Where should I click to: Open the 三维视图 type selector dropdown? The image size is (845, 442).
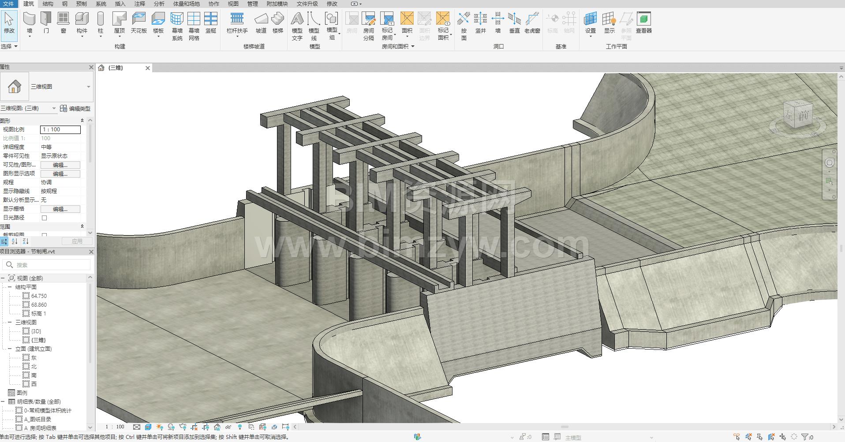(88, 87)
